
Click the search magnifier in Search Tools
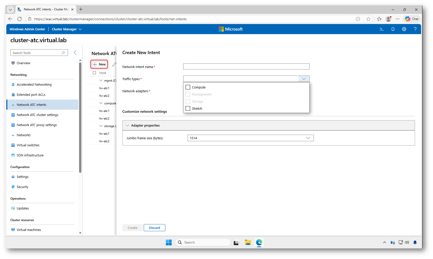63,53
